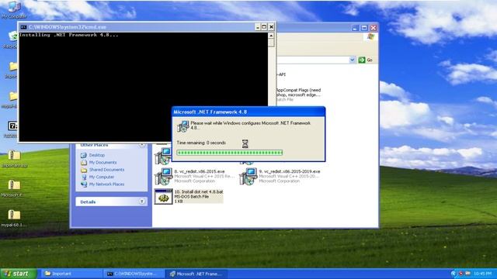Viewport: 497px width, 279px height.
Task: Open Shared Documents in Other Places
Action: [106, 170]
